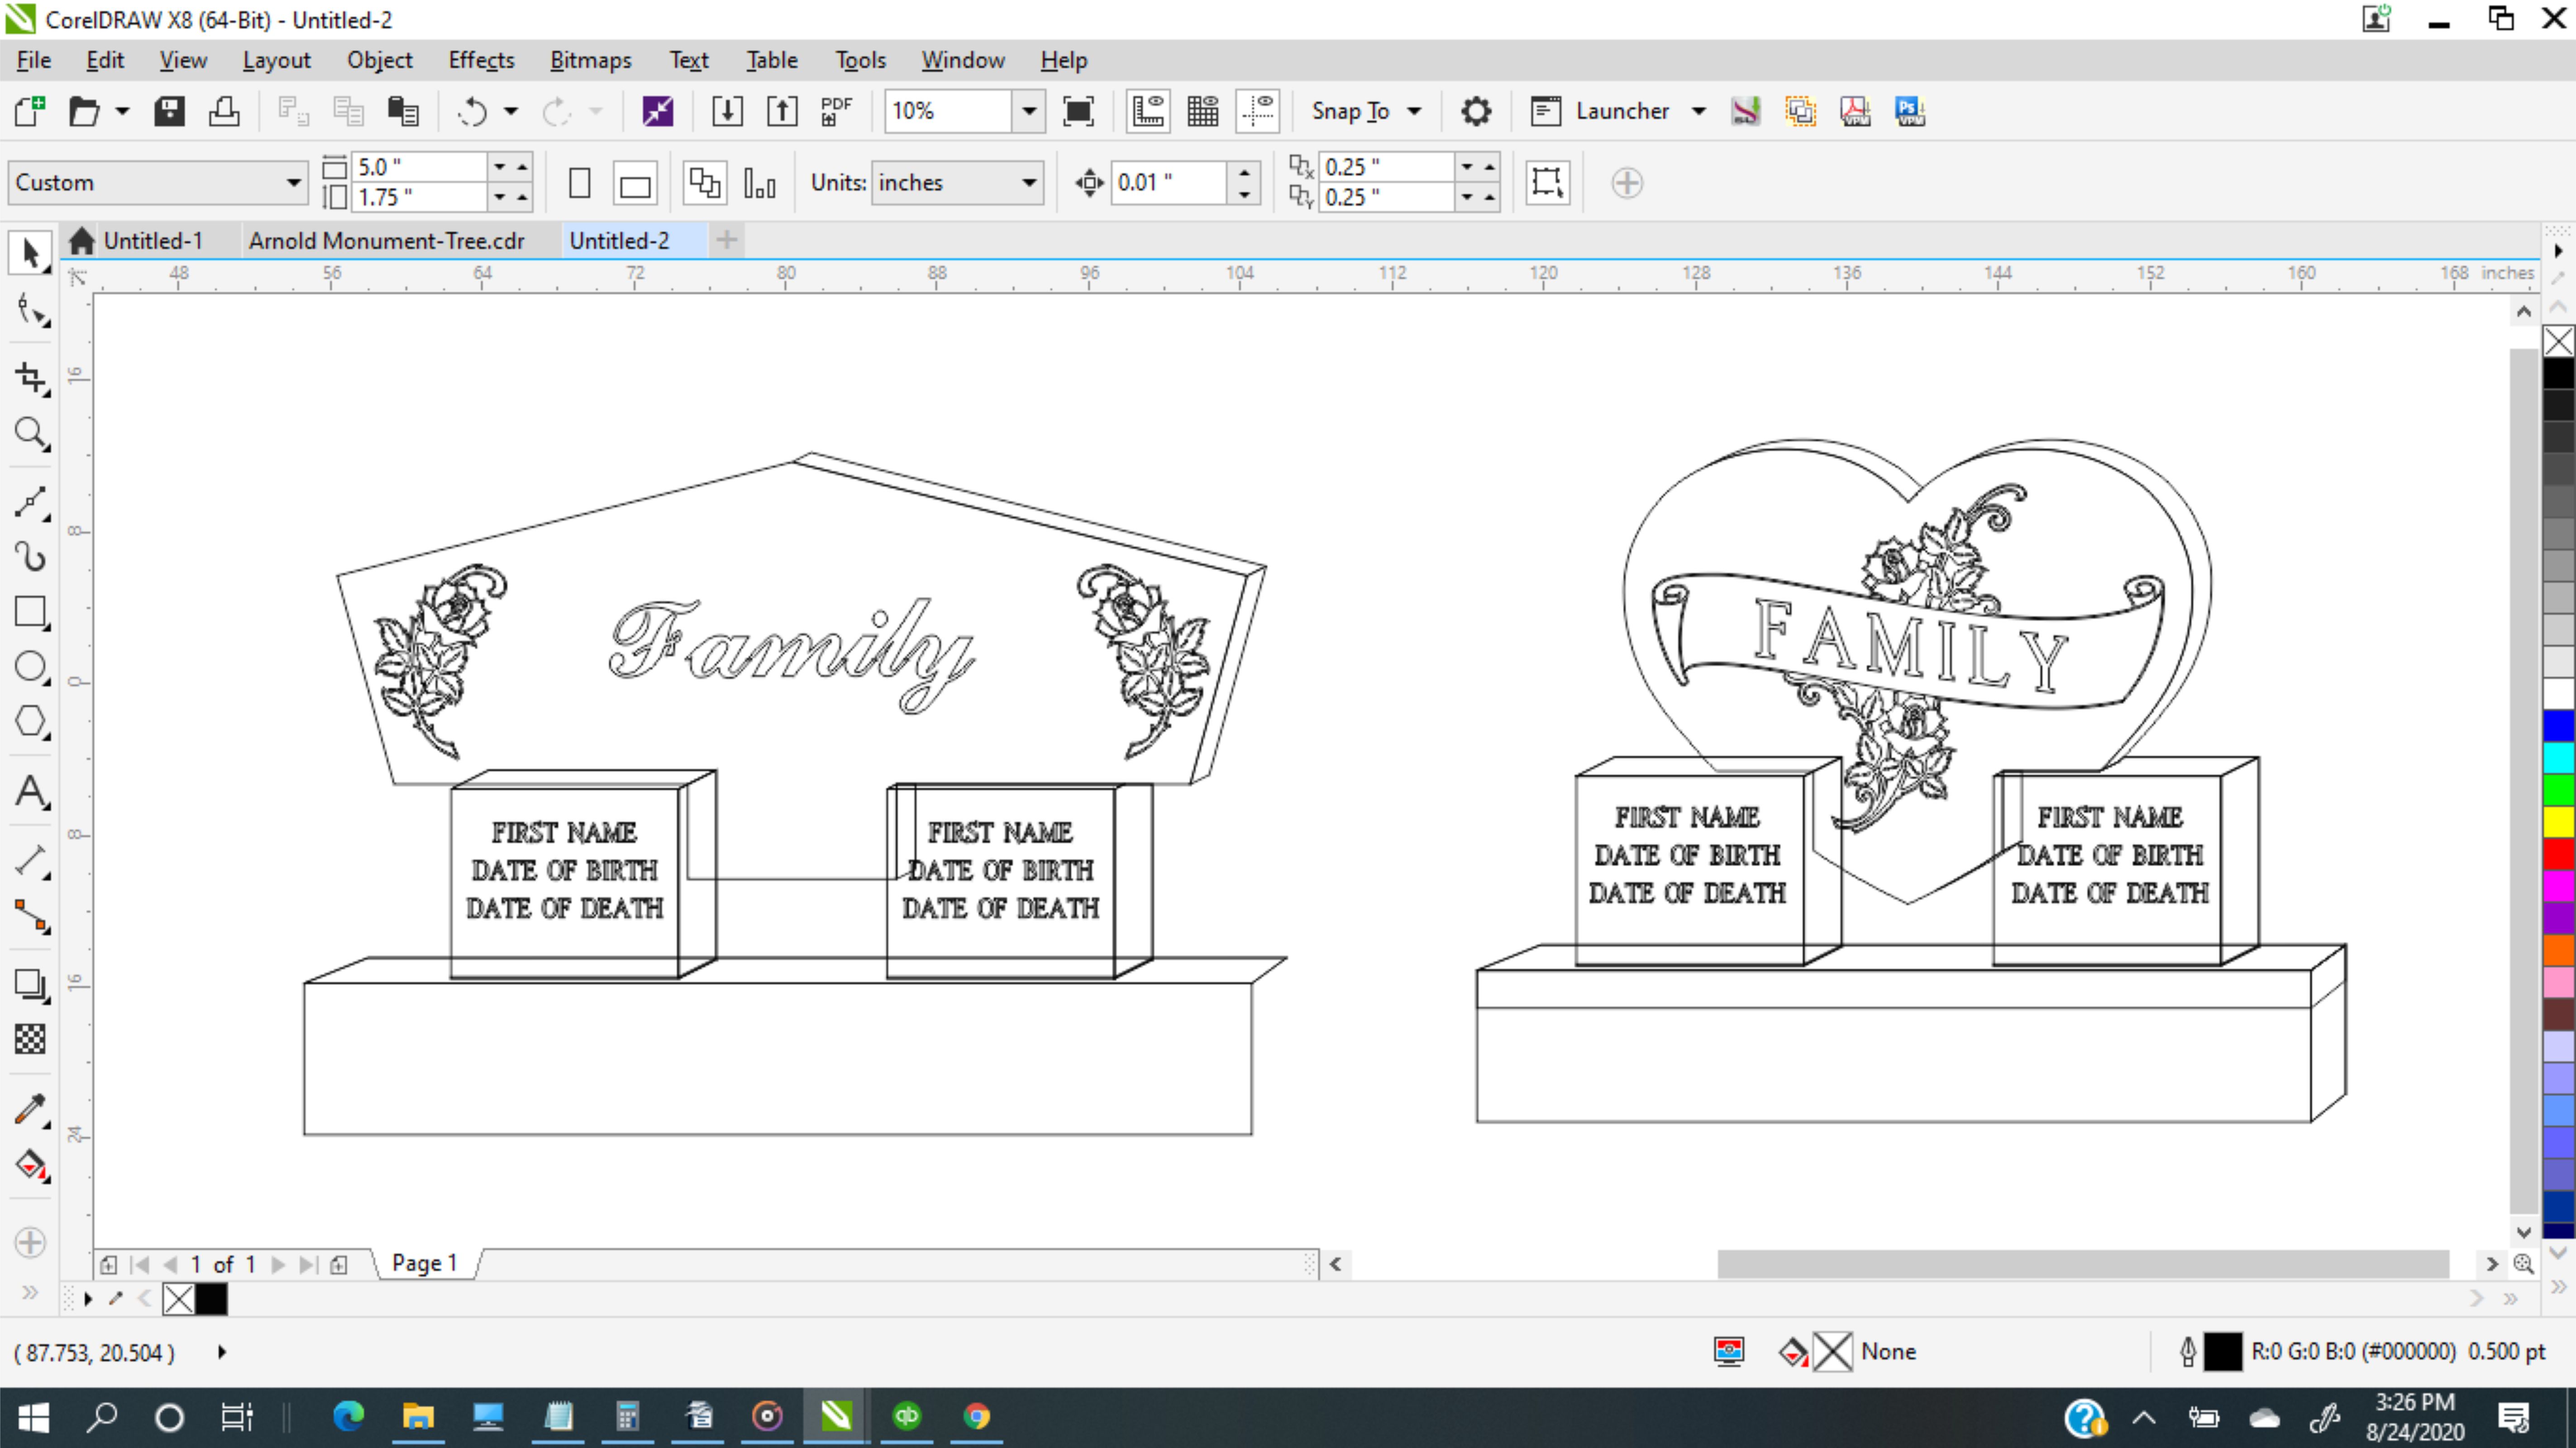Select the Zoom magnifier tool
Viewport: 2576px width, 1448px height.
tap(30, 434)
